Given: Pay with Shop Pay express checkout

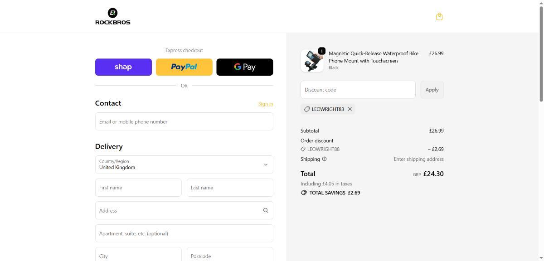Looking at the screenshot, I should tap(123, 67).
